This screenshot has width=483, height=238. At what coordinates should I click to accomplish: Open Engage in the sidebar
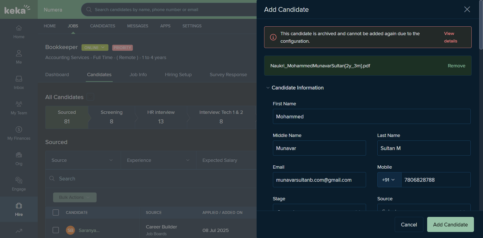coord(19,184)
